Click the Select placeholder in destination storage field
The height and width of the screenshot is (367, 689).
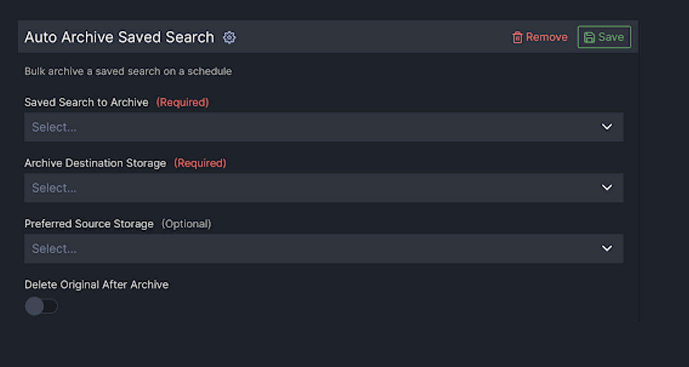(54, 188)
